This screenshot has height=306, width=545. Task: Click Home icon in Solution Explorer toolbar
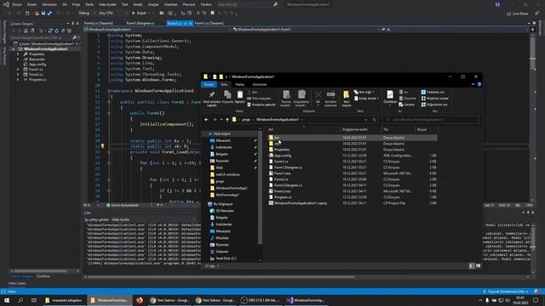point(26,31)
